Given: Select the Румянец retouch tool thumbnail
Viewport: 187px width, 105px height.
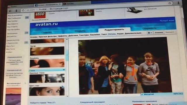Looking at the screenshot, I should [47, 63].
